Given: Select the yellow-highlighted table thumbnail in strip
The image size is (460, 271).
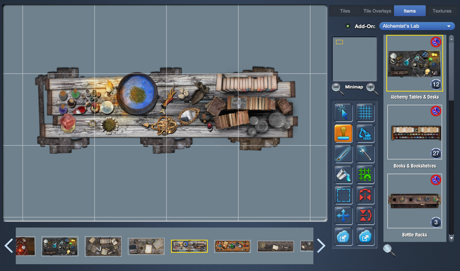Looking at the screenshot, I should [189, 246].
